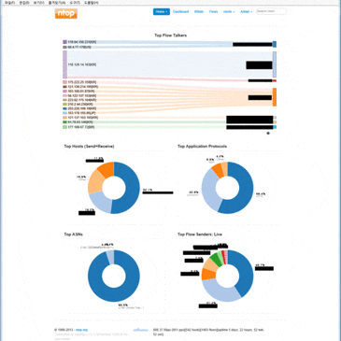Click the green slice in Top Flow Senders chart
The width and height of the screenshot is (341, 341).
click(216, 259)
